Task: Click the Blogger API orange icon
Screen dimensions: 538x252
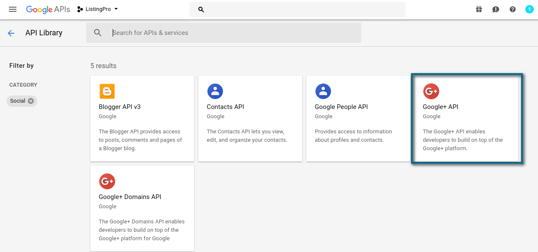Action: (x=107, y=91)
